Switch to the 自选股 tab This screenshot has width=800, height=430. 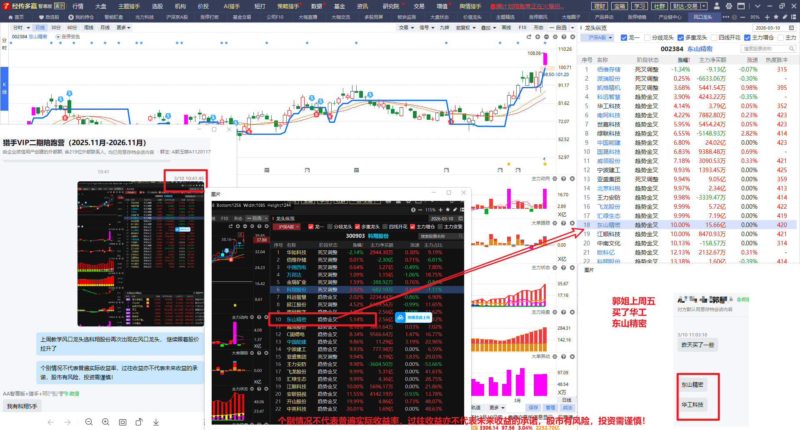(49, 17)
